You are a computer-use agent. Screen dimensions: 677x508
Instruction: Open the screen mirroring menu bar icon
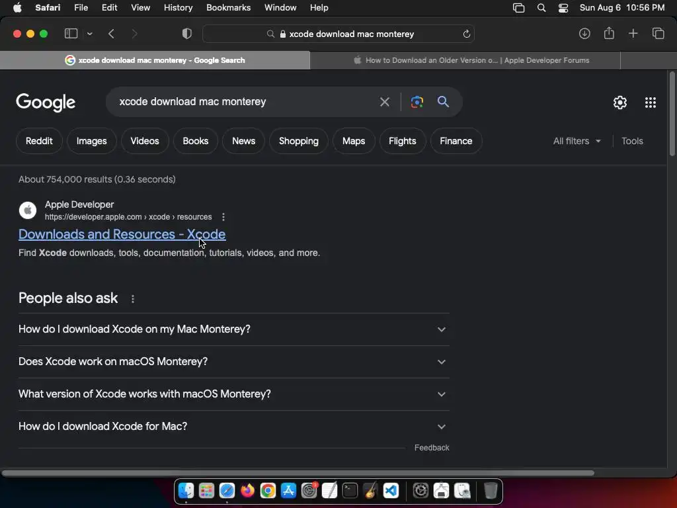pos(518,8)
